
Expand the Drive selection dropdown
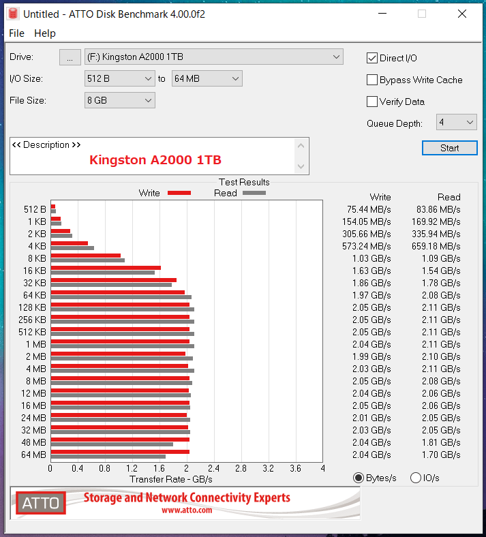214,57
